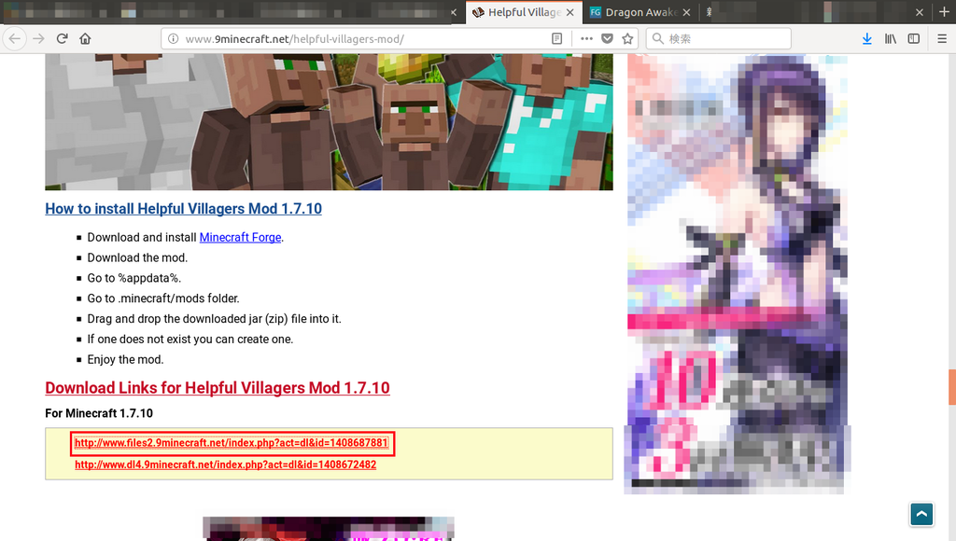
Task: Open page actions three-dot menu
Action: (586, 38)
